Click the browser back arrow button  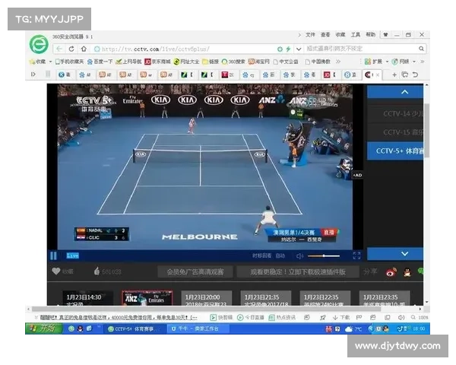tap(59, 49)
